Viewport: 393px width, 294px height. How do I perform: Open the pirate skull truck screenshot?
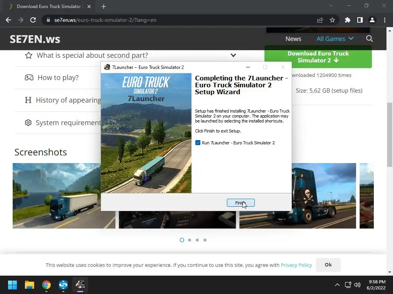(x=324, y=196)
